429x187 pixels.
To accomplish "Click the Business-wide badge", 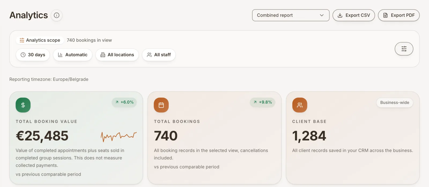I will (395, 103).
